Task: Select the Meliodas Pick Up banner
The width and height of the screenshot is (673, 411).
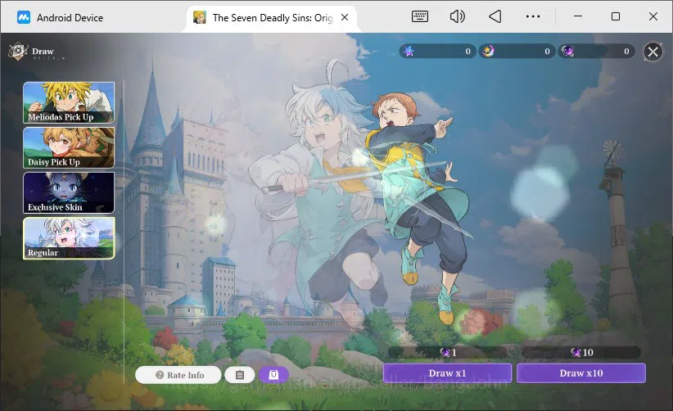Action: click(x=69, y=102)
